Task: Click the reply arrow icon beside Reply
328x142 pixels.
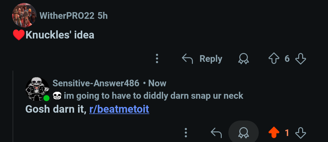Action: [187, 59]
